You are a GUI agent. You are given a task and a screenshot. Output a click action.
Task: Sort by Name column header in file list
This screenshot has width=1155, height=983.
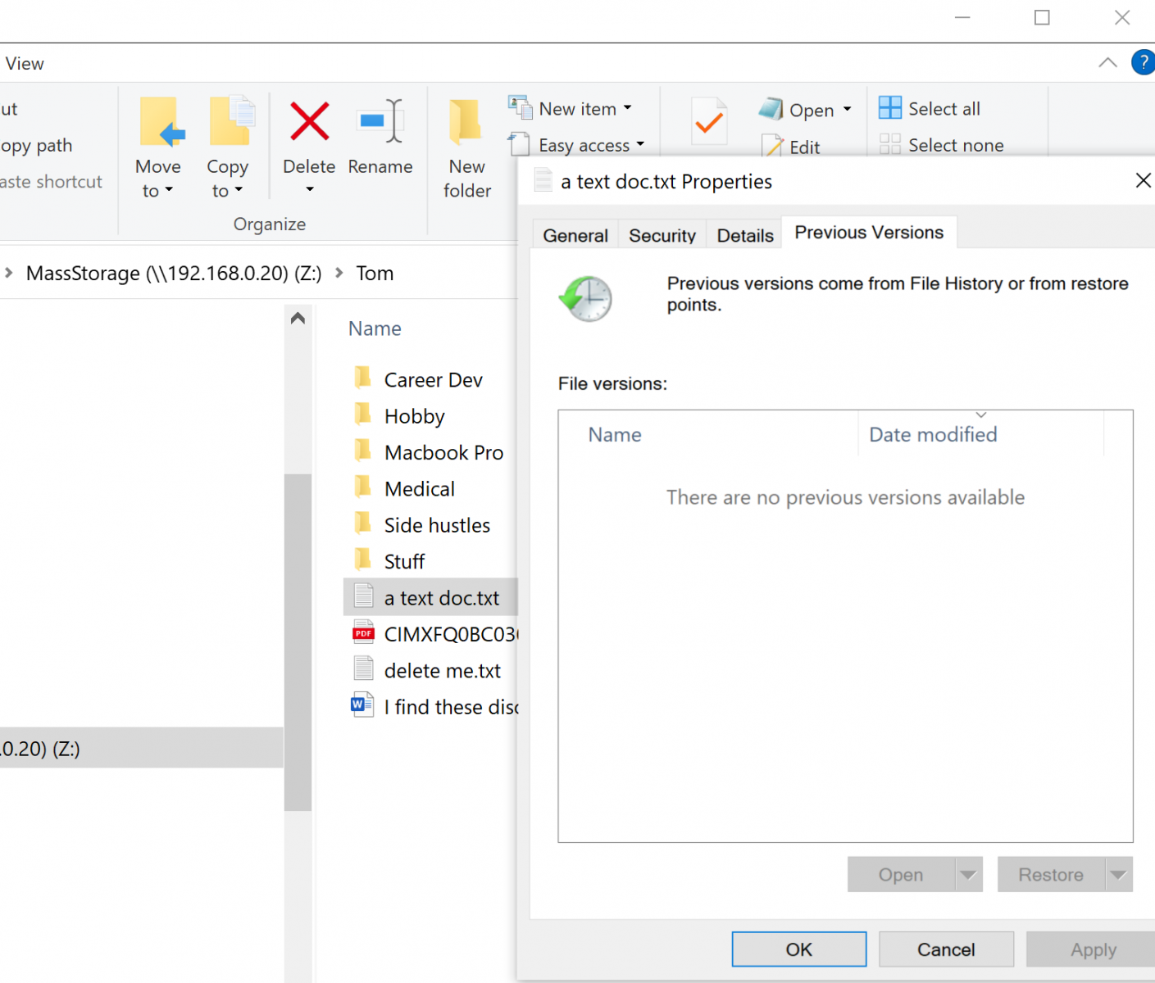(375, 328)
